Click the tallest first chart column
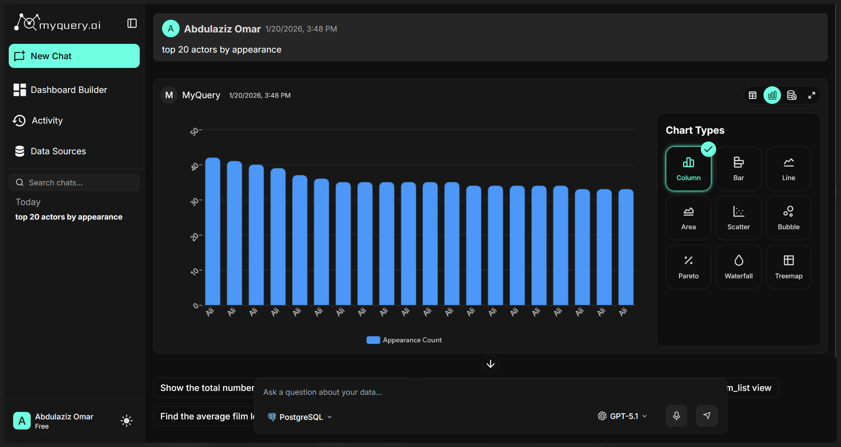 coord(212,231)
